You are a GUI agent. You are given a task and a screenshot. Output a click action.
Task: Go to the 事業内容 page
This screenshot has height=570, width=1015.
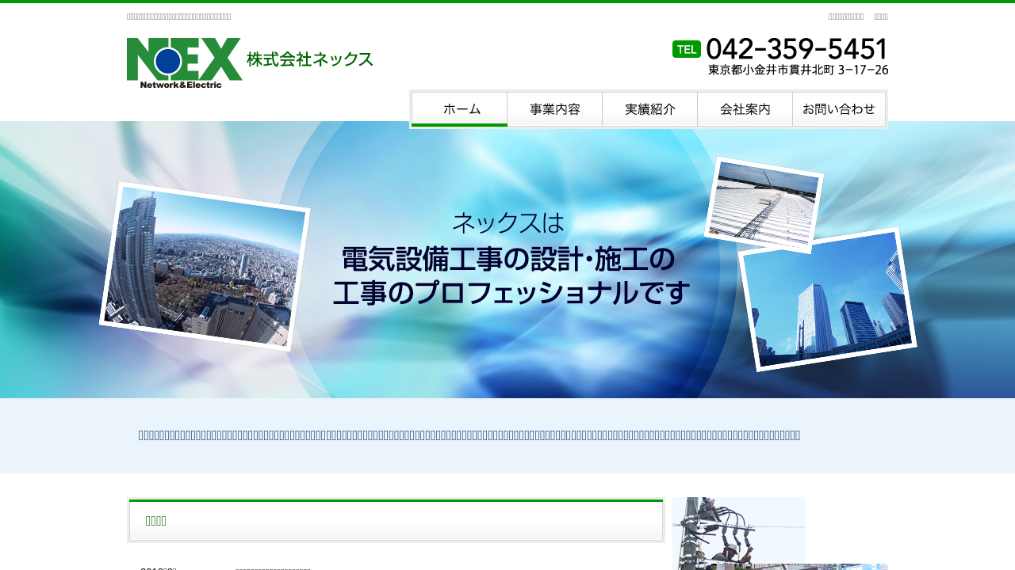tap(554, 109)
